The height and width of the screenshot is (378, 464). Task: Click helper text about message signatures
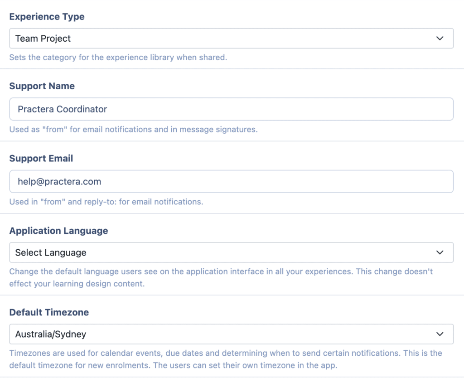pyautogui.click(x=133, y=129)
